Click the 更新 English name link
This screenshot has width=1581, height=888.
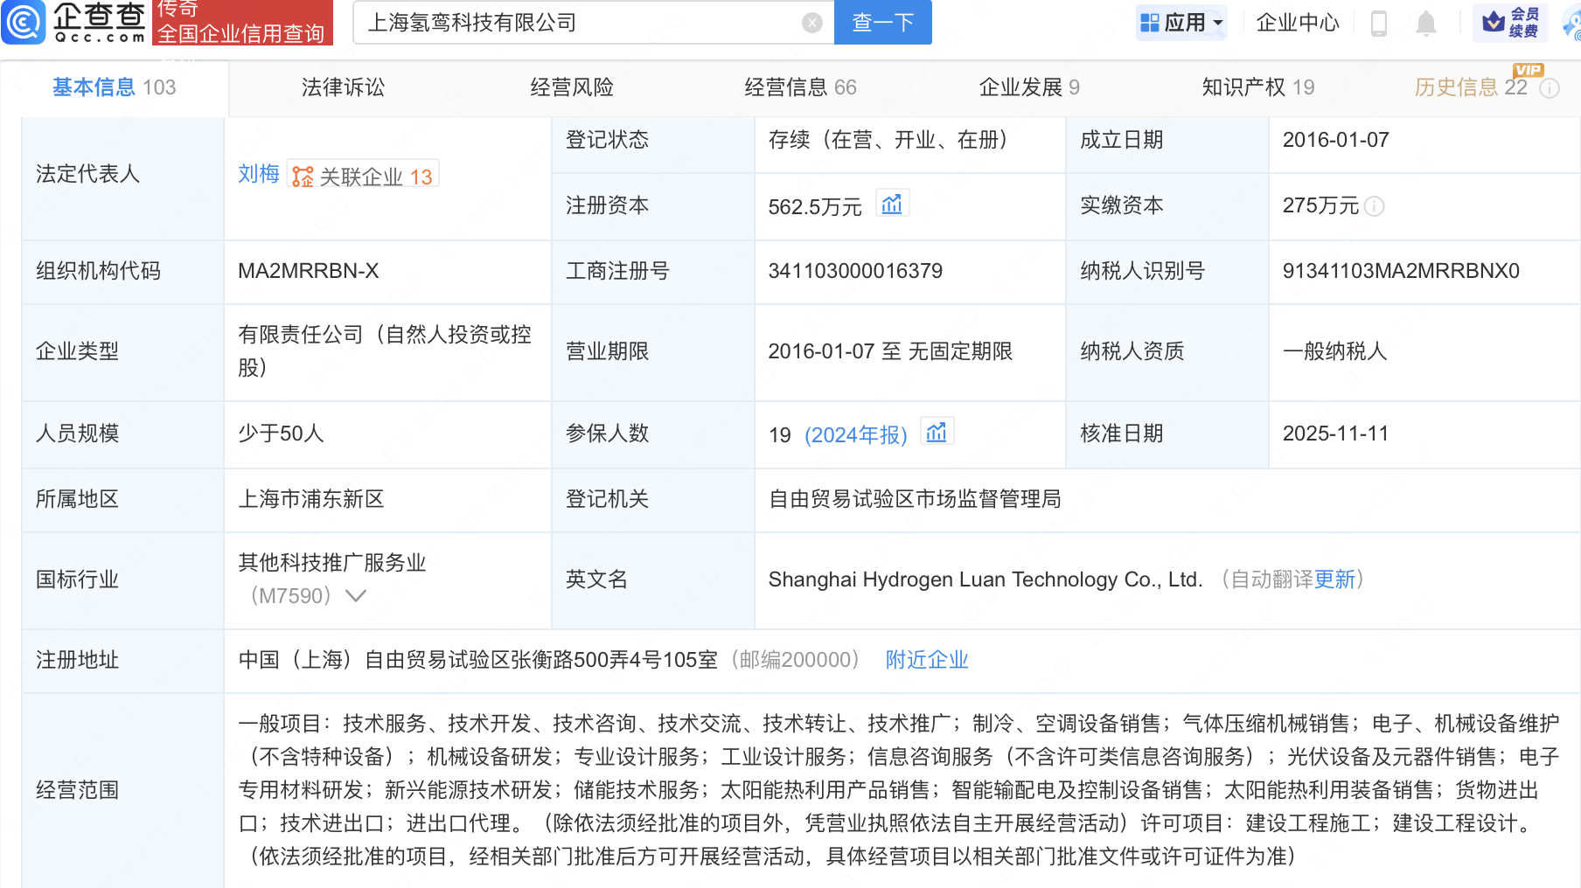click(x=1334, y=579)
